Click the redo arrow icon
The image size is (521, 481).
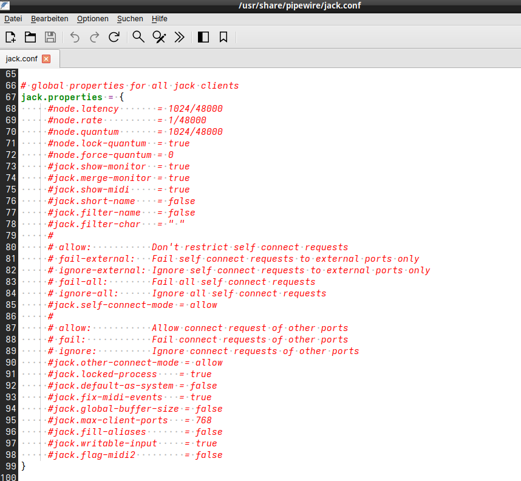(94, 37)
